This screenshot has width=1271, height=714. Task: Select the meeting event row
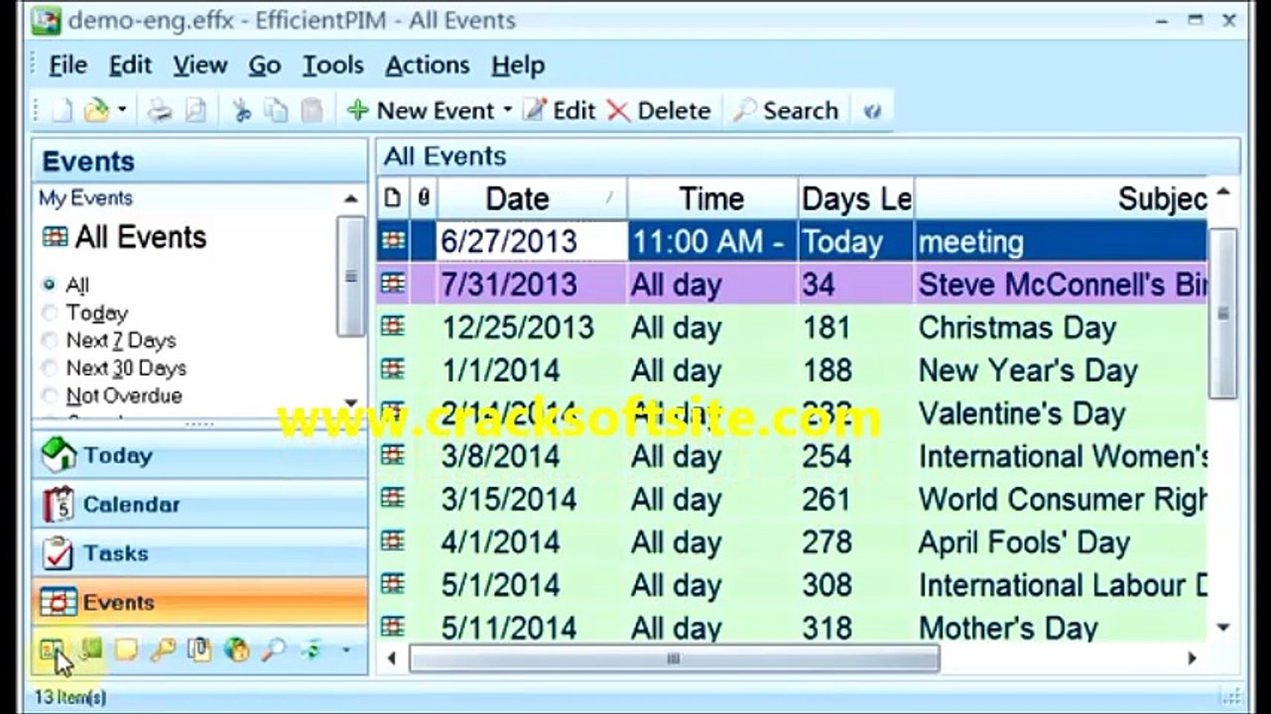click(792, 241)
